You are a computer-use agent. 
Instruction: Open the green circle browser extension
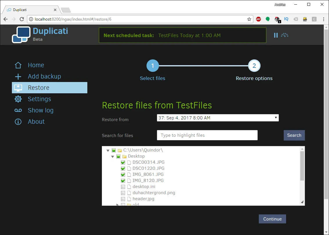coord(267,19)
